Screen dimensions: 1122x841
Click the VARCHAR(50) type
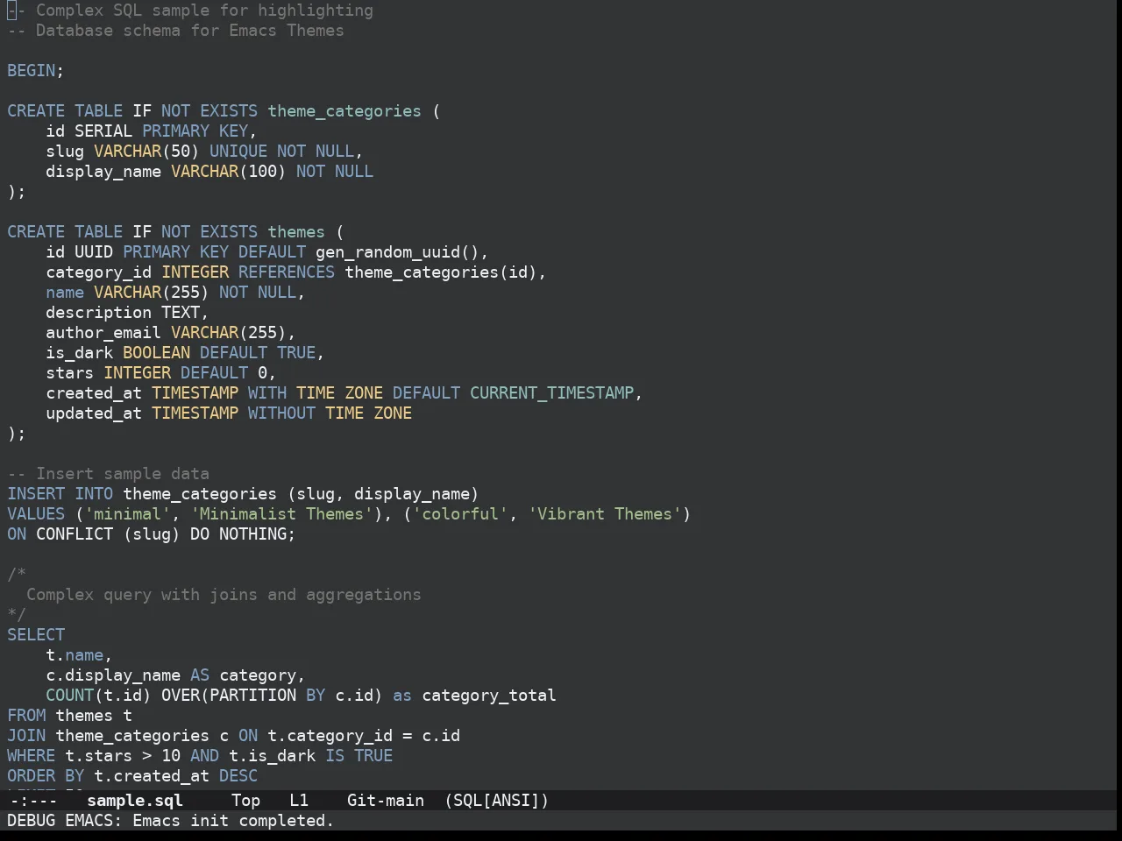pyautogui.click(x=146, y=151)
